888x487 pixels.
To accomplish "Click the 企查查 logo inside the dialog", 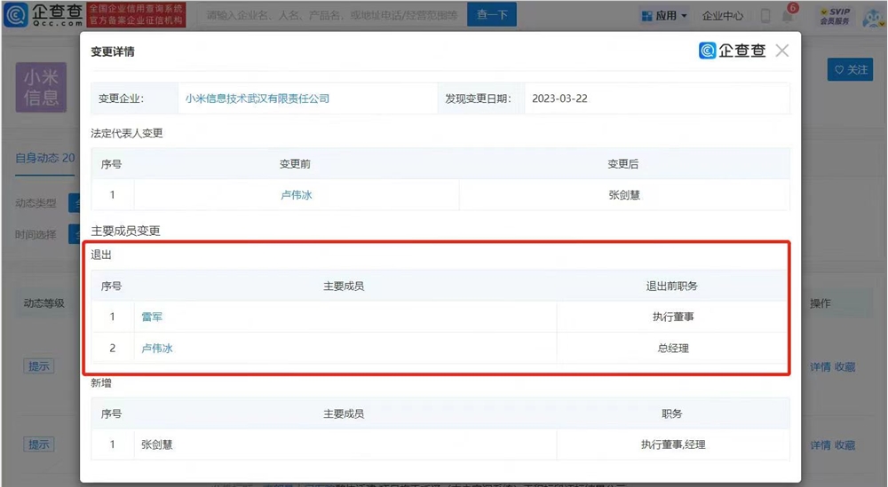I will [x=733, y=51].
